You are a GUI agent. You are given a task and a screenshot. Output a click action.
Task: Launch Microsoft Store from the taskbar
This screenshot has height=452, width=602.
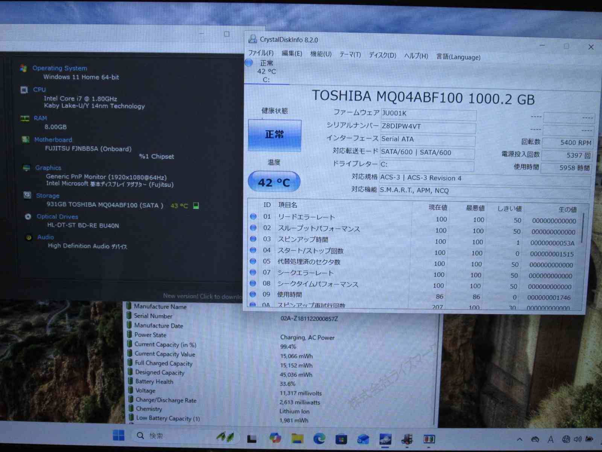point(341,439)
